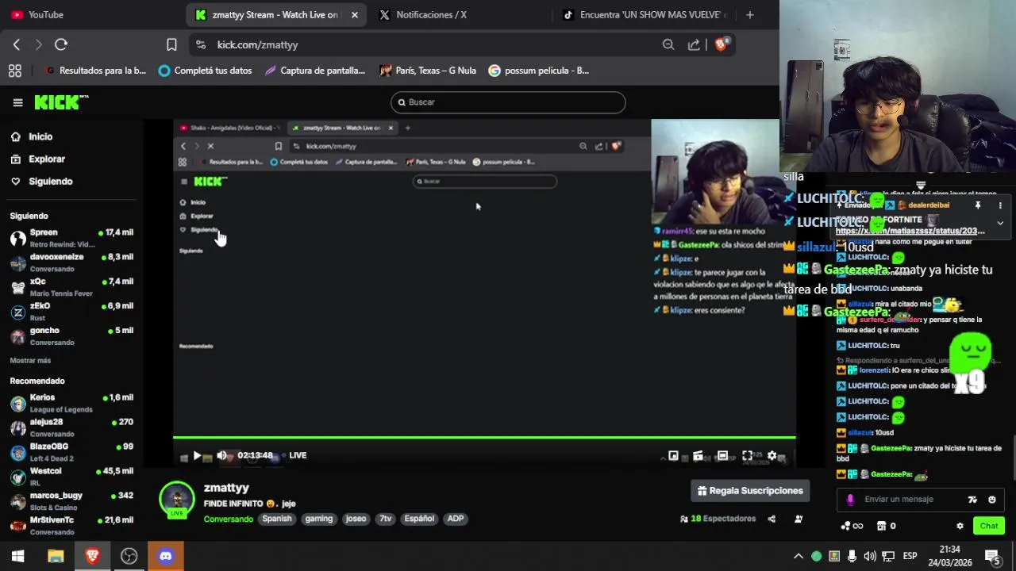Open the TikTok 'UN SHOW MAS VUELVE' tab
This screenshot has width=1016, height=571.
[x=645, y=14]
